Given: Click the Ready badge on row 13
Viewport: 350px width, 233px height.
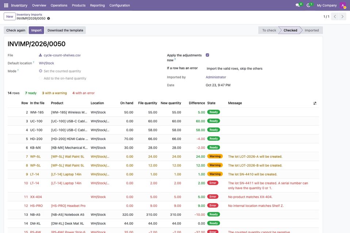Looking at the screenshot, I should [214, 214].
